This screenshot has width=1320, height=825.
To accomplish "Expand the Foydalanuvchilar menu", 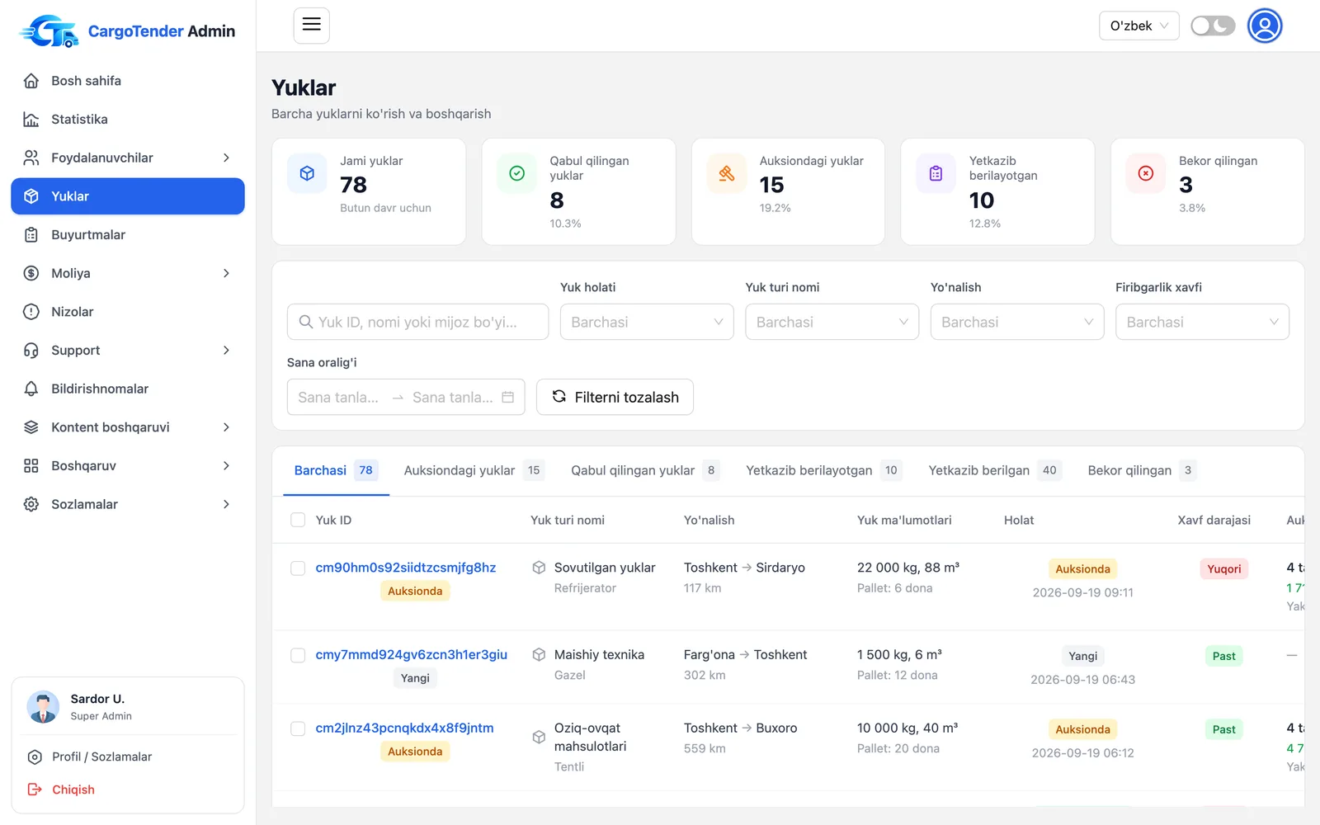I will (128, 158).
